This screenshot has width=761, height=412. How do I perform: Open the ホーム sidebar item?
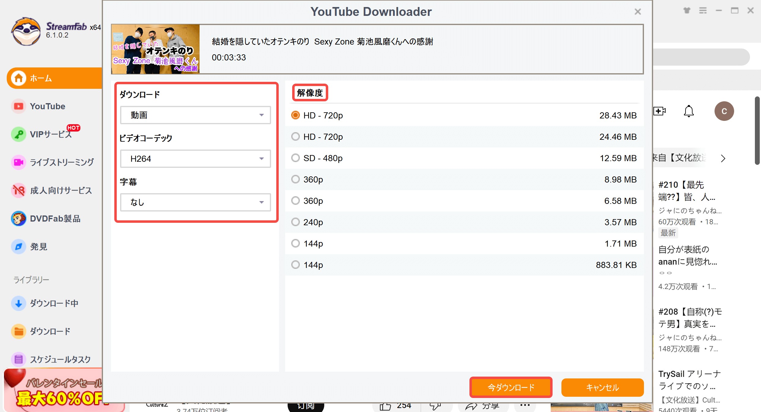[54, 78]
